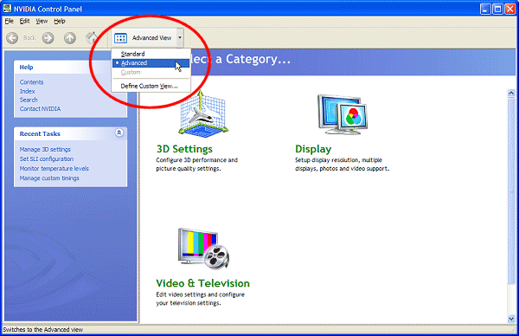519x336 pixels.
Task: Click 'Edit video settings and configure' description
Action: 201,294
